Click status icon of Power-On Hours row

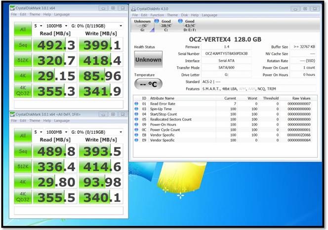136,124
